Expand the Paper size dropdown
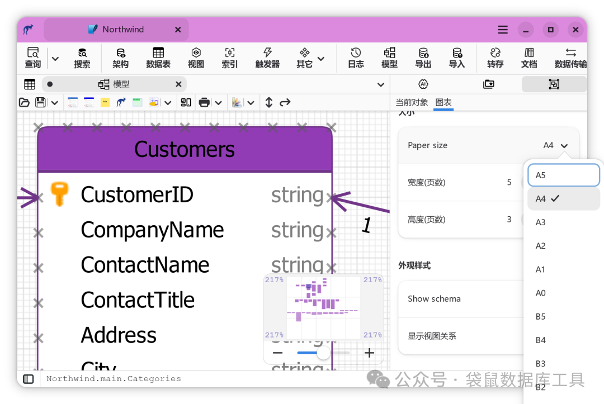The height and width of the screenshot is (404, 604). 555,145
